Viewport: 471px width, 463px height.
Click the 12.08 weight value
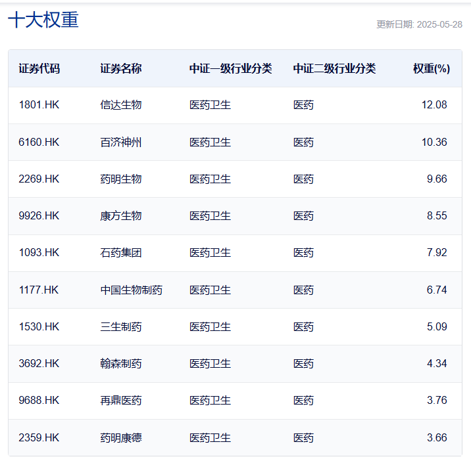pos(434,104)
